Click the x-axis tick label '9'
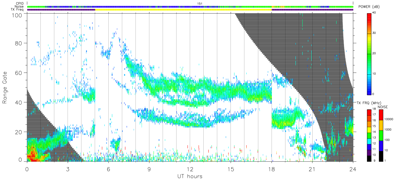397x183 pixels. 149,169
